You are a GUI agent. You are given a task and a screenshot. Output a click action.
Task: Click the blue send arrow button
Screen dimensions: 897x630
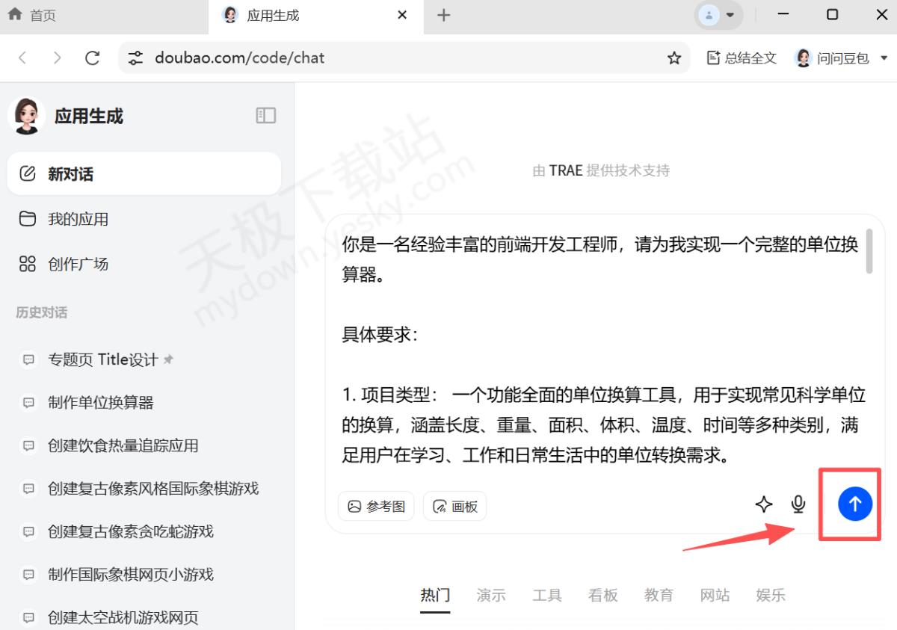[x=855, y=504]
